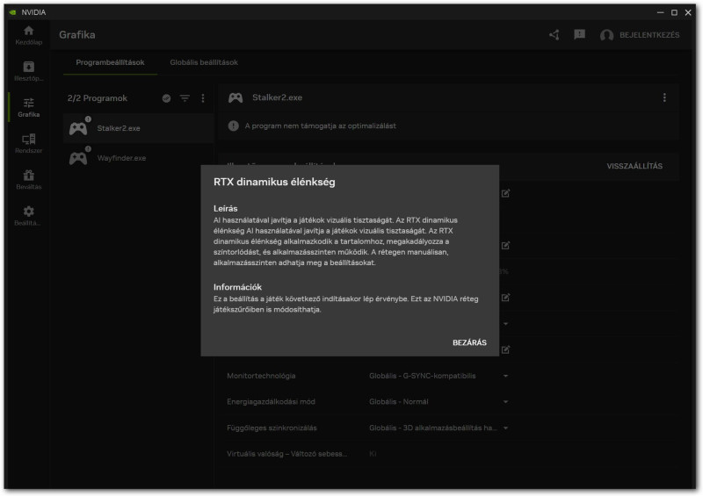Screen dimensions: 703x496
Task: Select Stalker2.exe in program list
Action: (139, 128)
